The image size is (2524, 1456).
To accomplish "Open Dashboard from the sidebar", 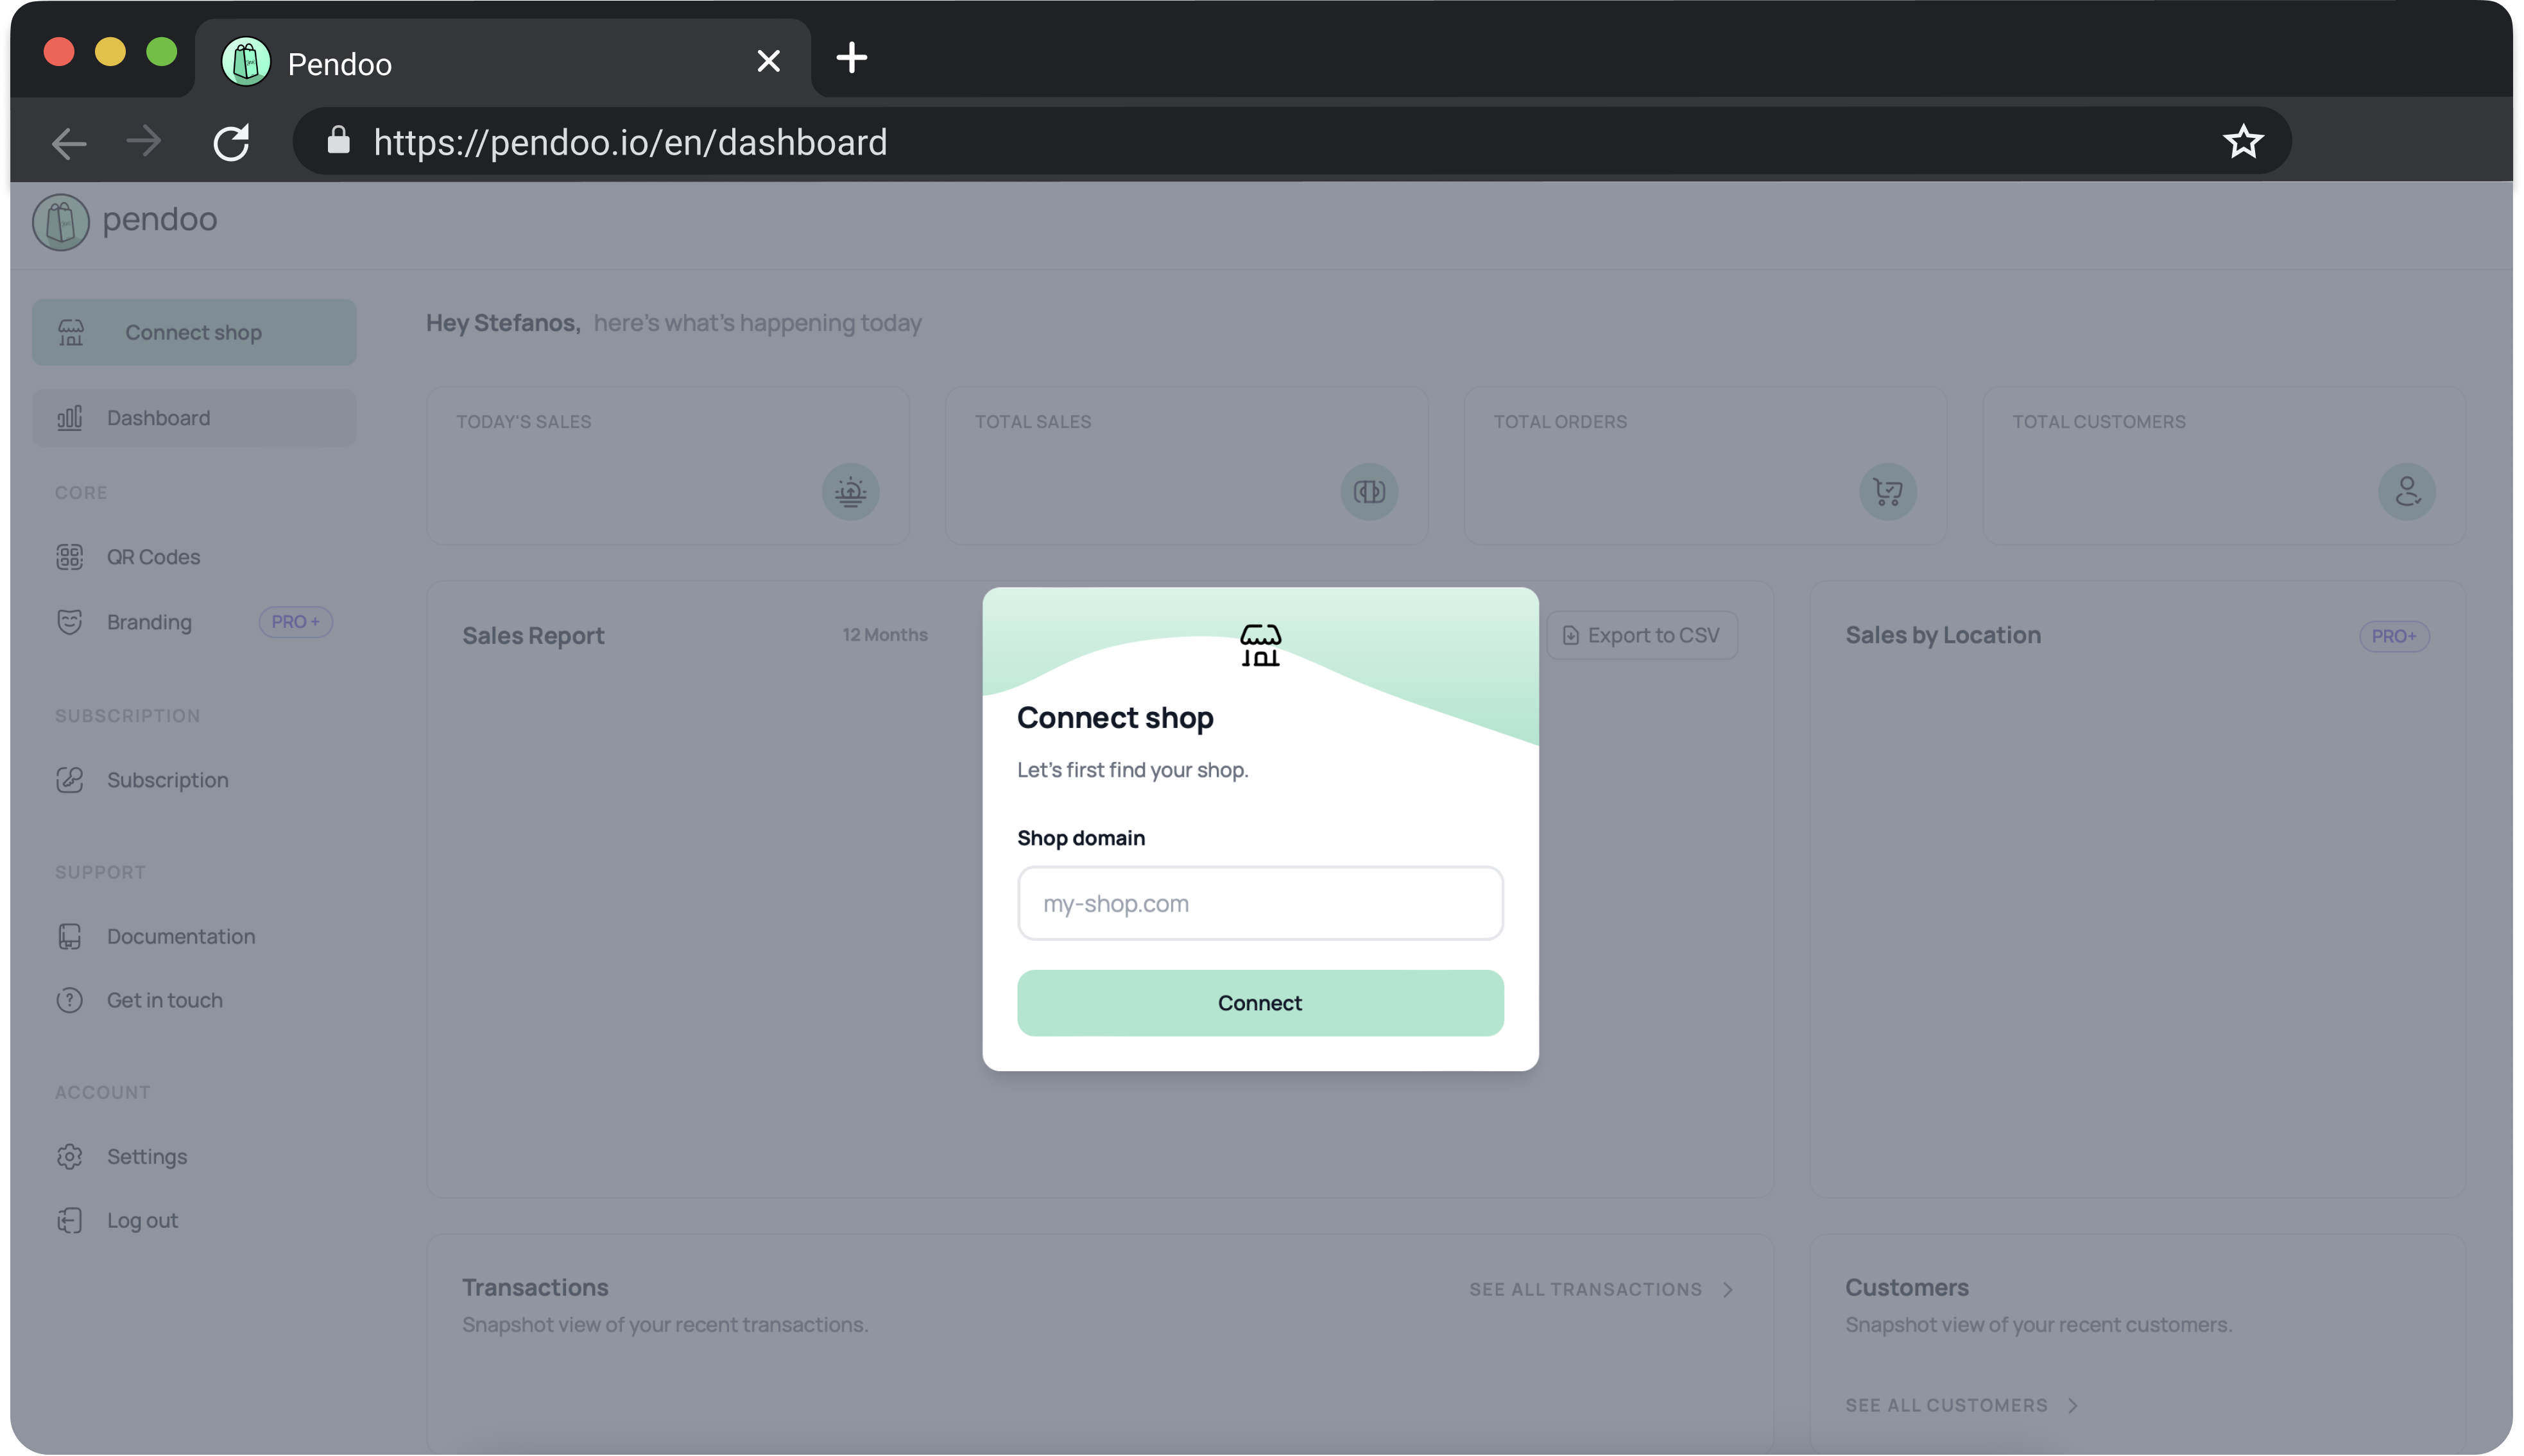I will [x=193, y=418].
